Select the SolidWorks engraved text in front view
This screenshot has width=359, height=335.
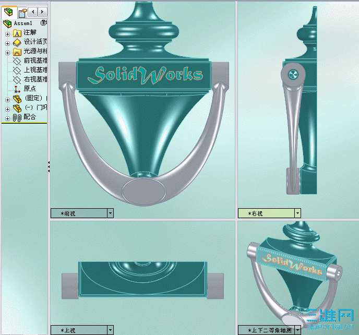click(146, 75)
